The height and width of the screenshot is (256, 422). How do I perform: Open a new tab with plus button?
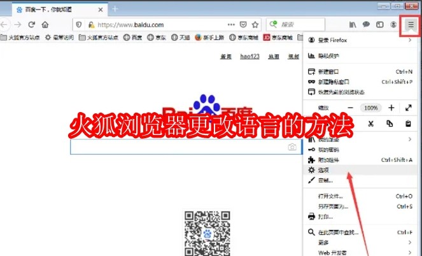tap(115, 9)
